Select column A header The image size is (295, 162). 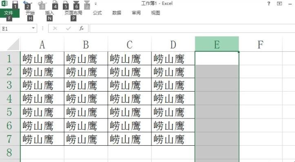point(42,44)
